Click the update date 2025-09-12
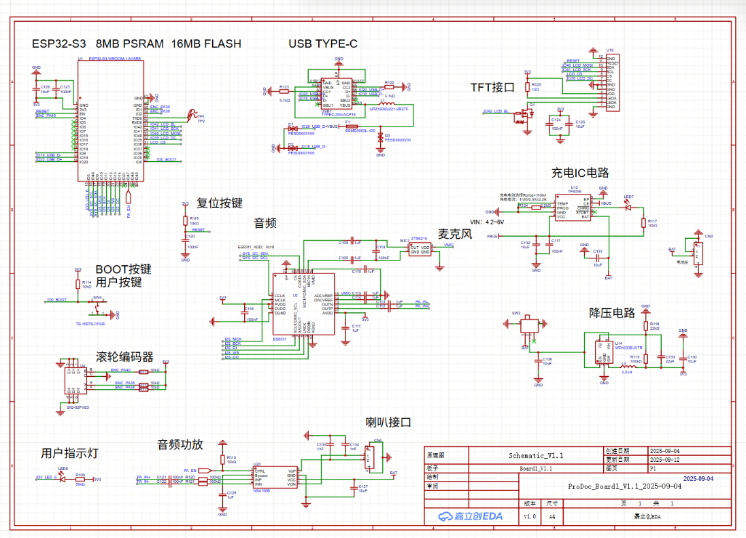This screenshot has height=538, width=746. 664,460
